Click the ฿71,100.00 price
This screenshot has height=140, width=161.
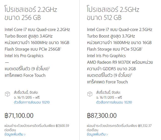click(x=19, y=116)
